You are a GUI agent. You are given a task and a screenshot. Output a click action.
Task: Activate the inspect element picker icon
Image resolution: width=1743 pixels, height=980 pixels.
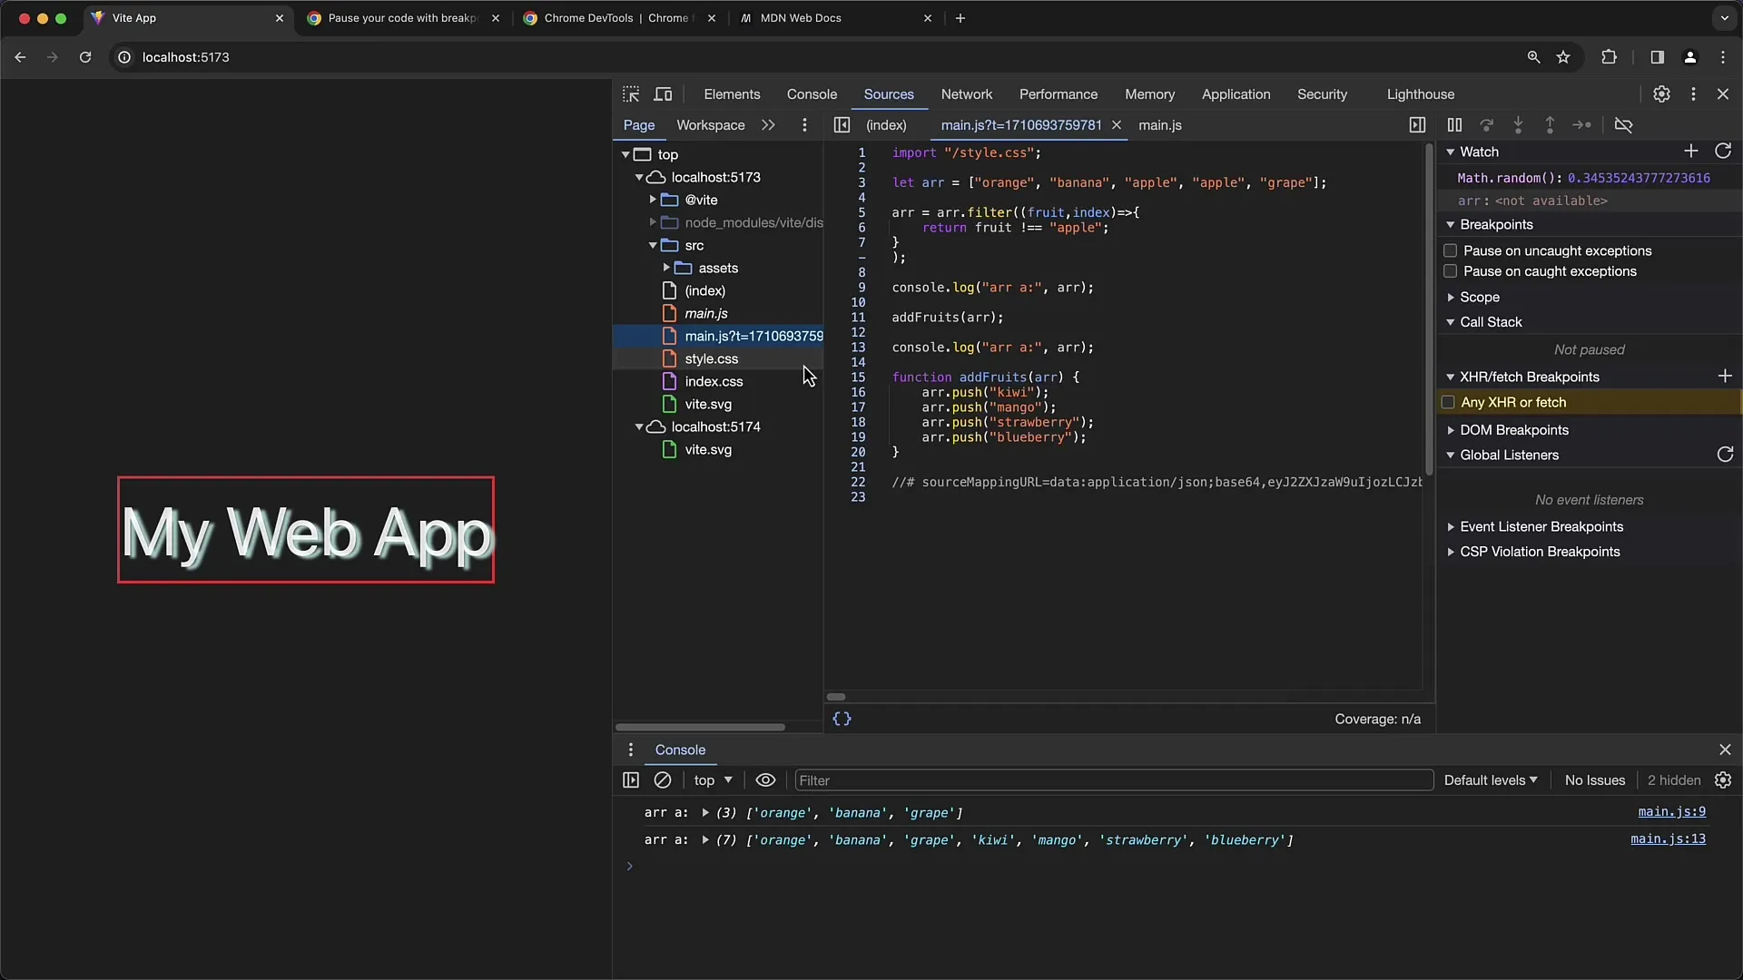coord(631,94)
